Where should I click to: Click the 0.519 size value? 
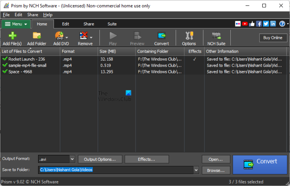pos(106,65)
